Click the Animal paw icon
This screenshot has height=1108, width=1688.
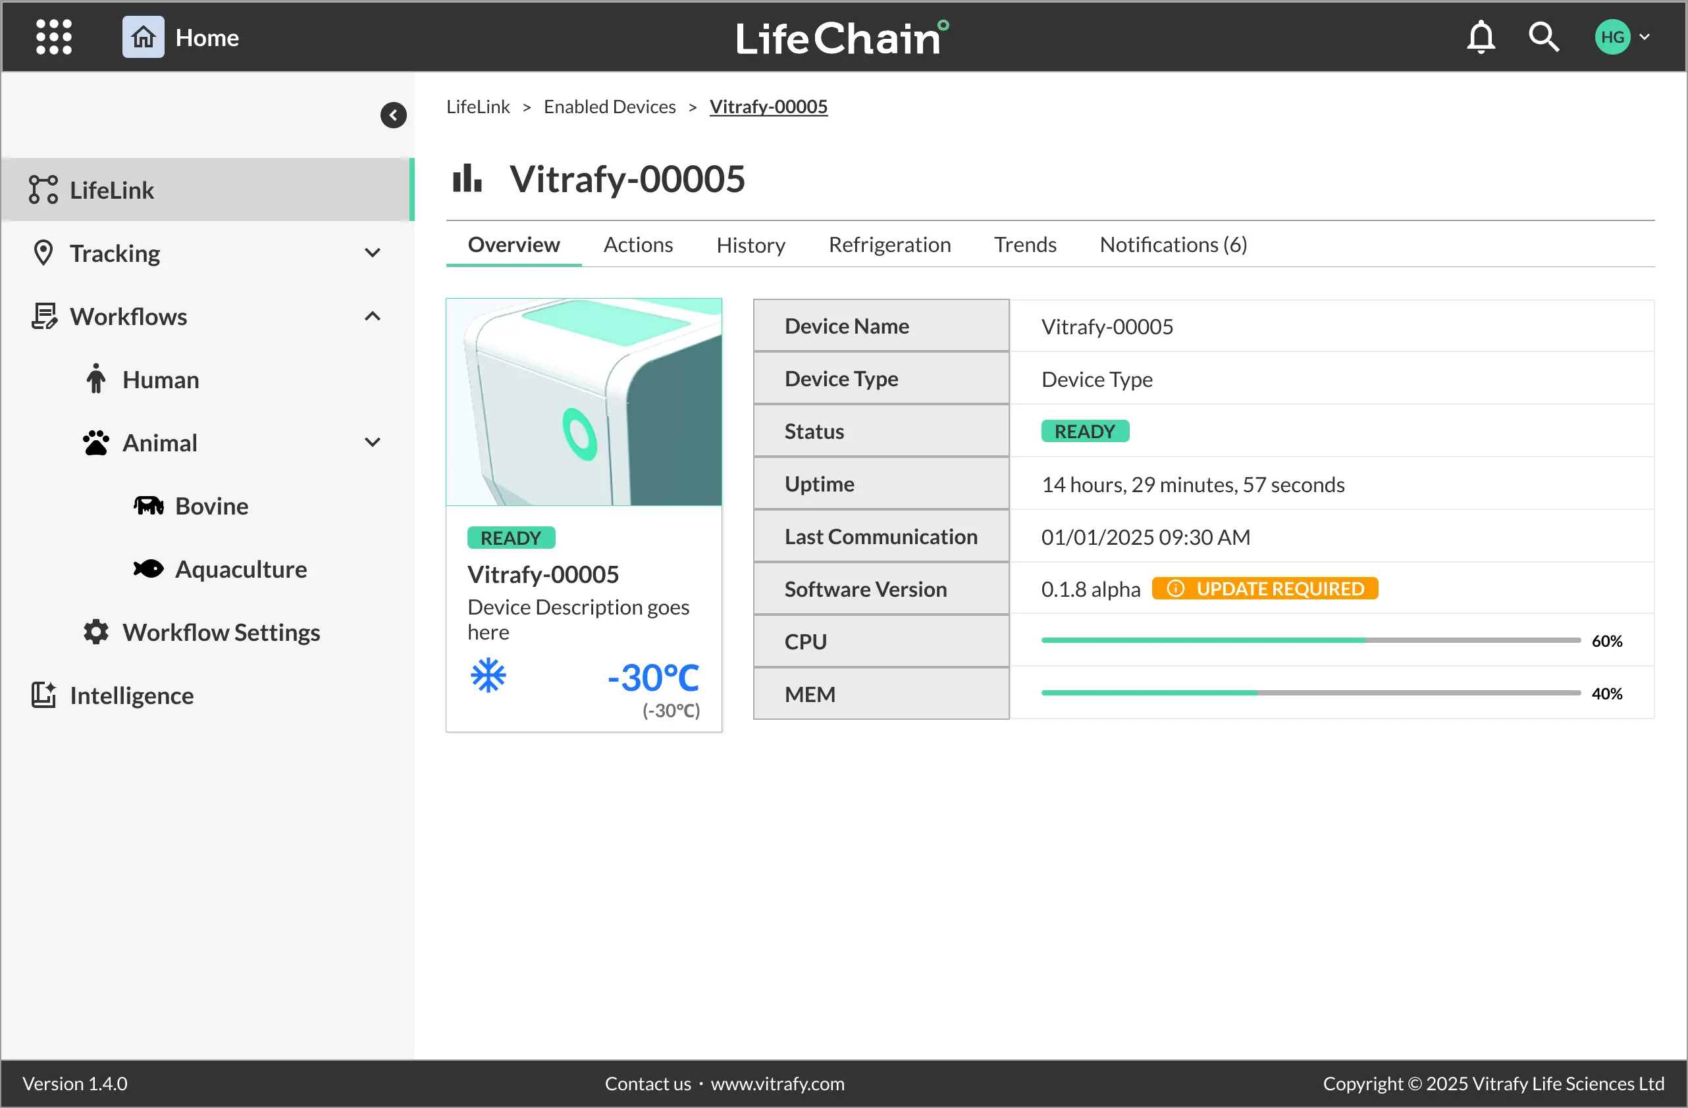tap(95, 442)
